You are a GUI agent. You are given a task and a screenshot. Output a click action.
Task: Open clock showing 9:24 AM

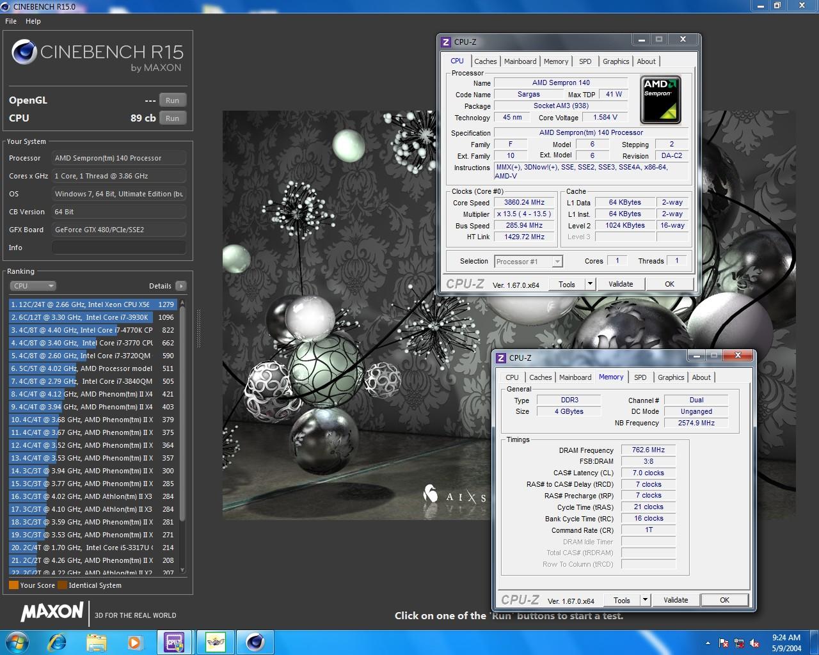point(786,642)
